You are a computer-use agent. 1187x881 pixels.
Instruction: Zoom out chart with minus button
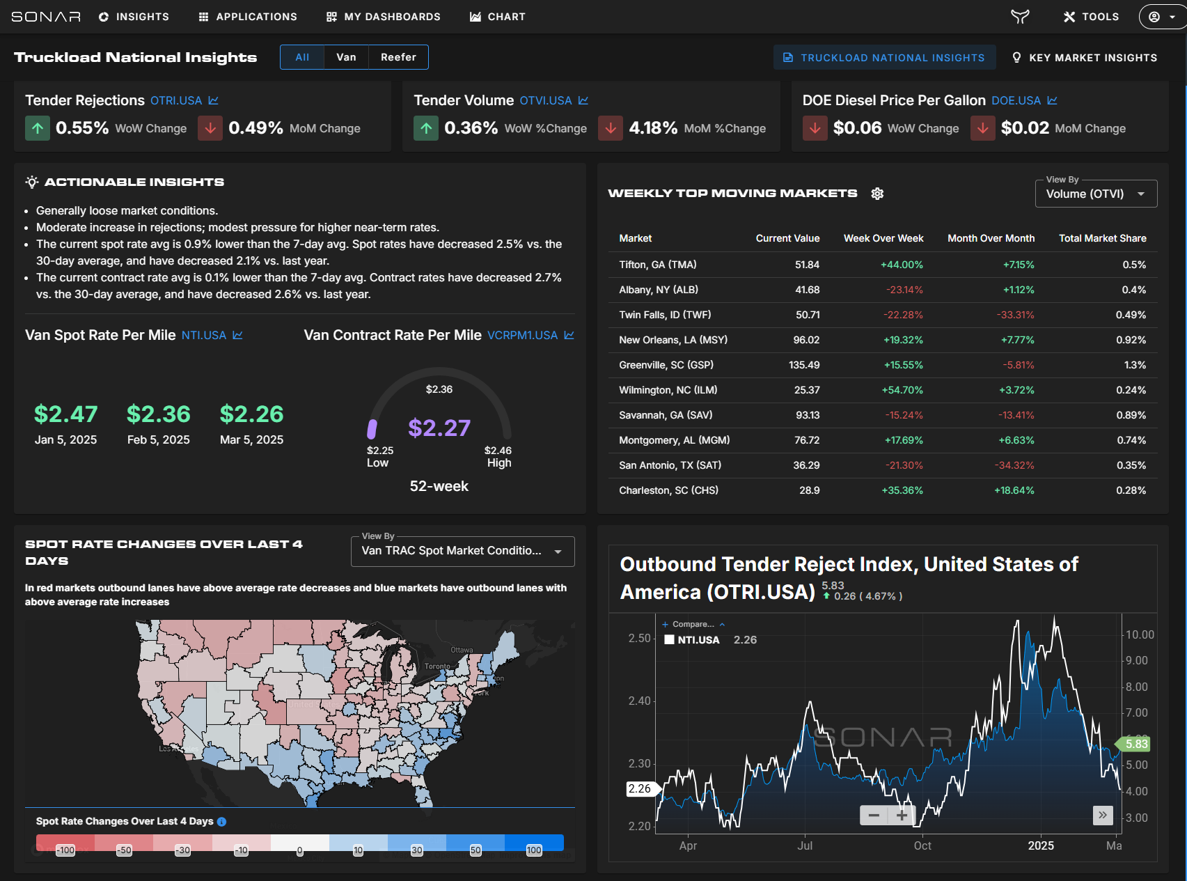tap(874, 815)
